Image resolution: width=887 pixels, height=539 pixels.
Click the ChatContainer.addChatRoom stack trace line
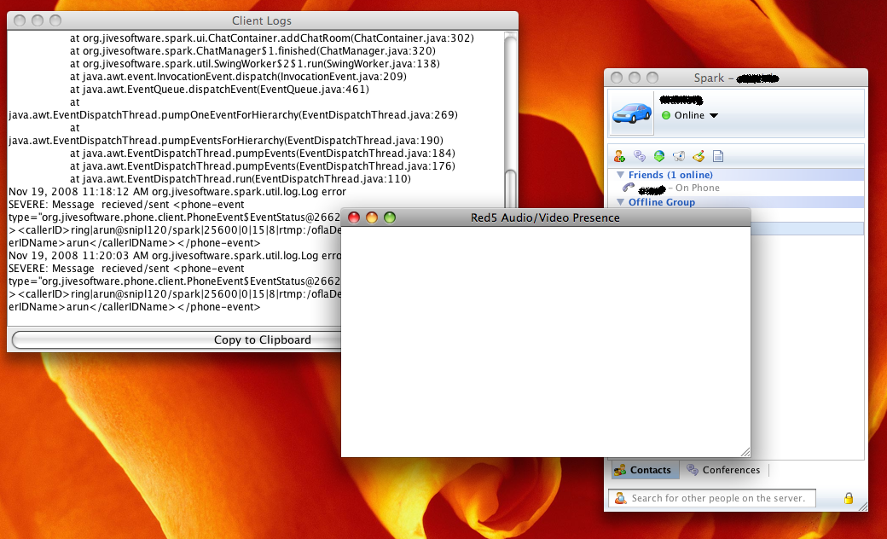tap(272, 38)
